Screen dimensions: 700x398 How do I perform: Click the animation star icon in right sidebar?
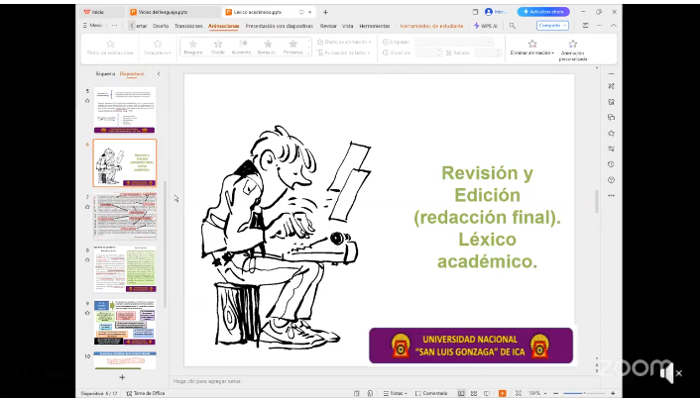tap(611, 133)
